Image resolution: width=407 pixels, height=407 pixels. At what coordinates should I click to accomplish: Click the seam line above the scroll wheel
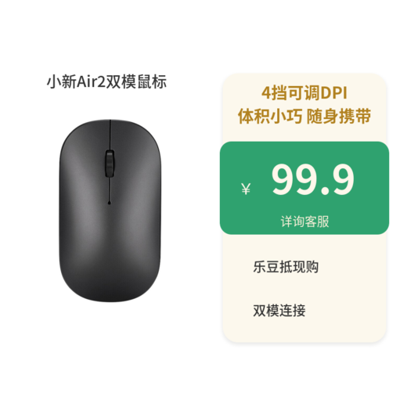[x=110, y=135]
